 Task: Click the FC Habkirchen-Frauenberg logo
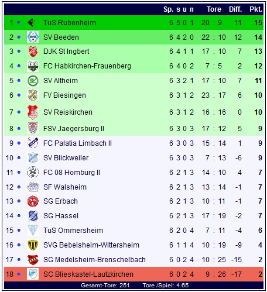[x=33, y=66]
